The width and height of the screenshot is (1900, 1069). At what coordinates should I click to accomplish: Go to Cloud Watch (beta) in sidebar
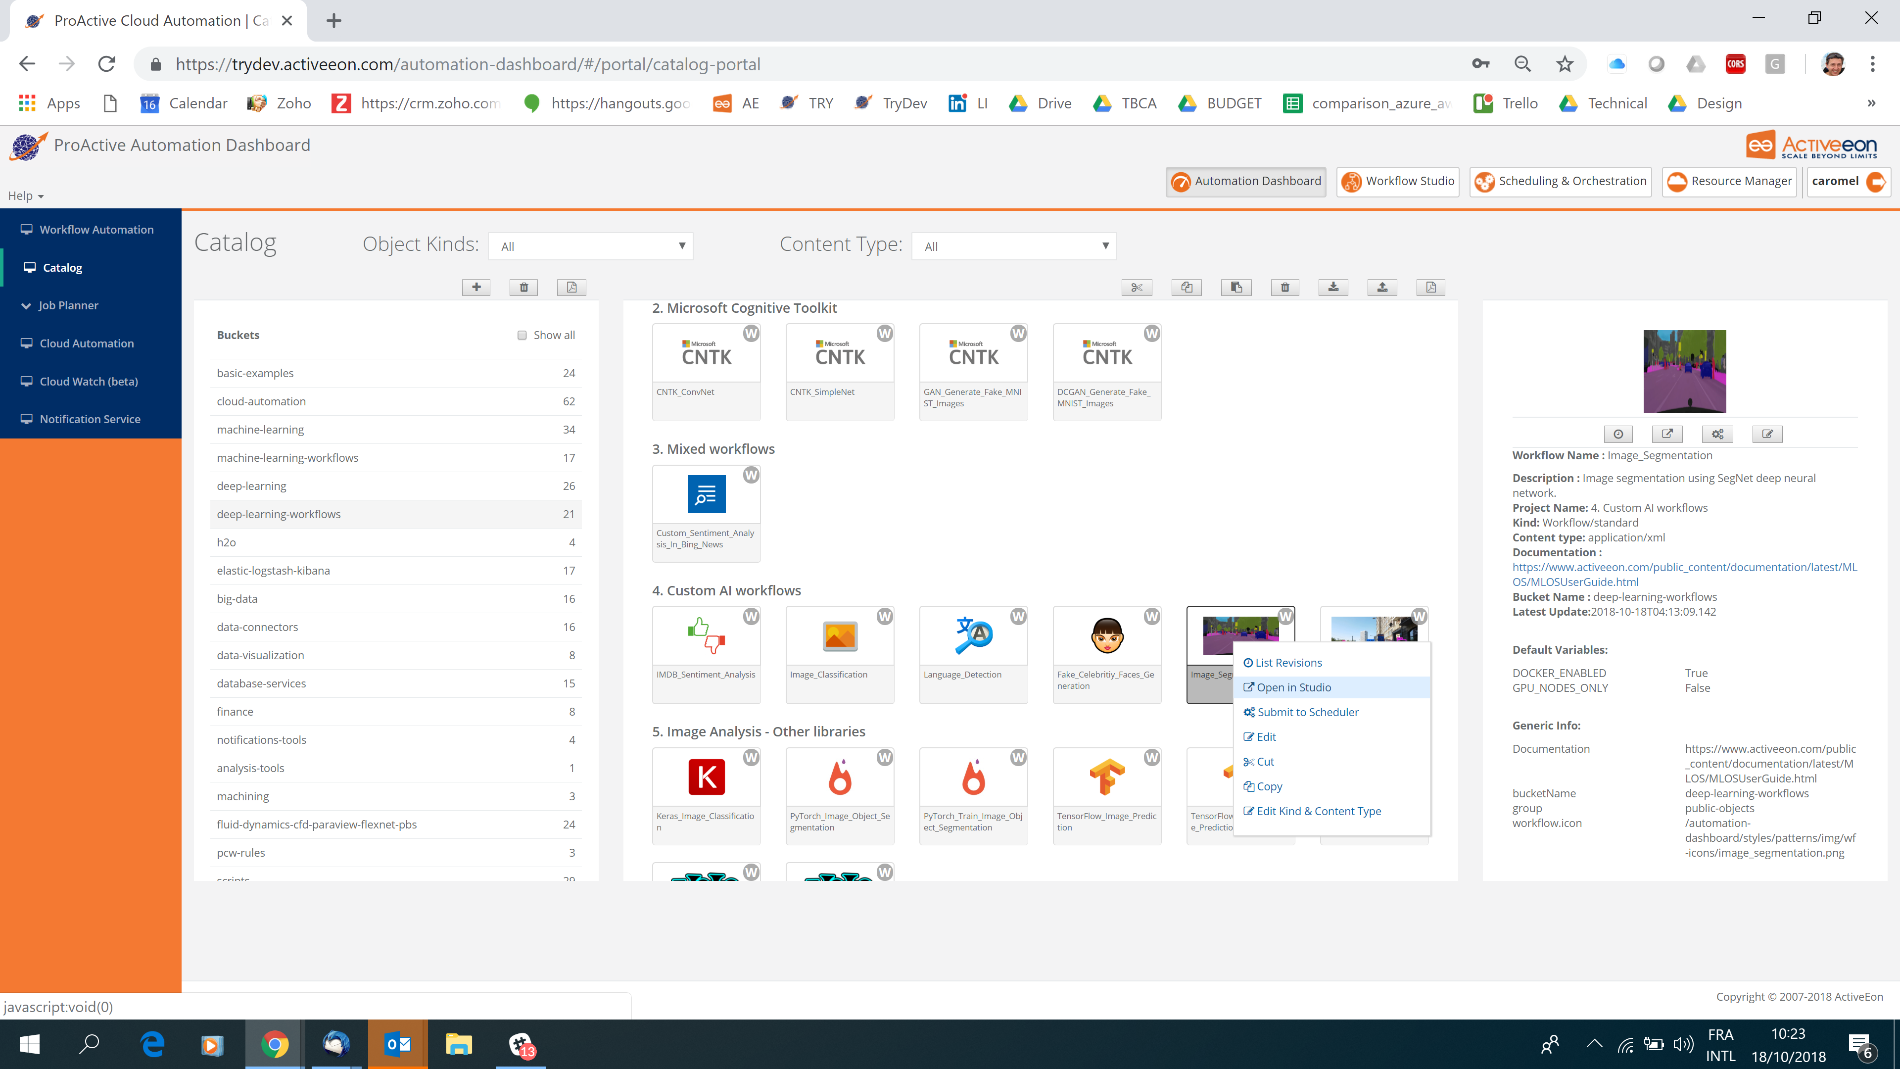91,382
